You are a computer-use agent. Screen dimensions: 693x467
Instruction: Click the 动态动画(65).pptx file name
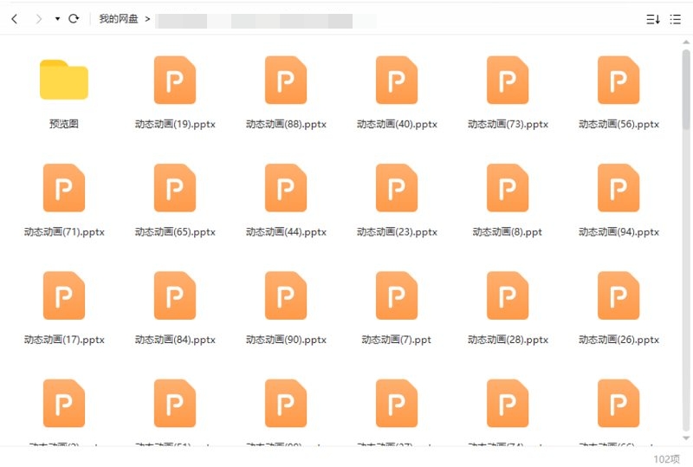pos(175,232)
